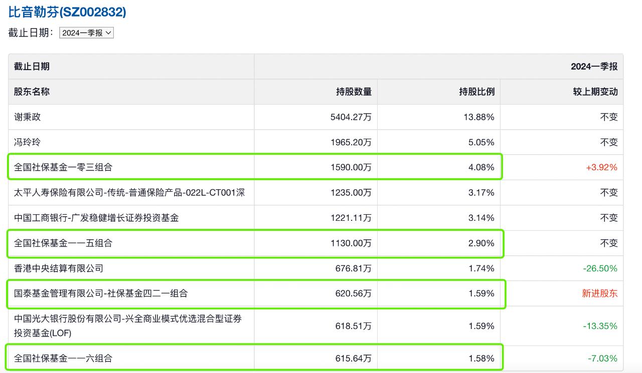Click the 全国社保基金一一五组合 shareholder name
This screenshot has height=373, width=642.
63,243
